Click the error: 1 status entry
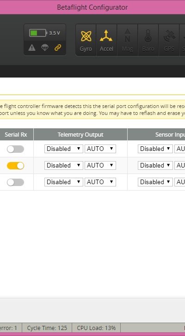The height and width of the screenshot is (336, 185). click(x=8, y=328)
